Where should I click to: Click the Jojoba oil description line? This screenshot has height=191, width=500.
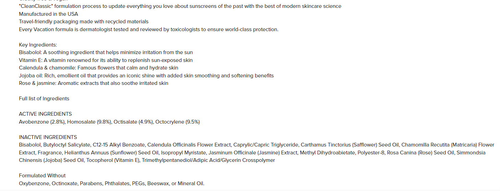click(x=146, y=76)
